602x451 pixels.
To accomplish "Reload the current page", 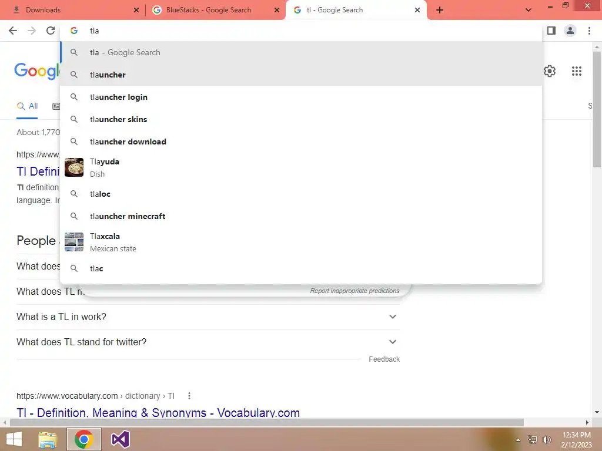I will (51, 31).
